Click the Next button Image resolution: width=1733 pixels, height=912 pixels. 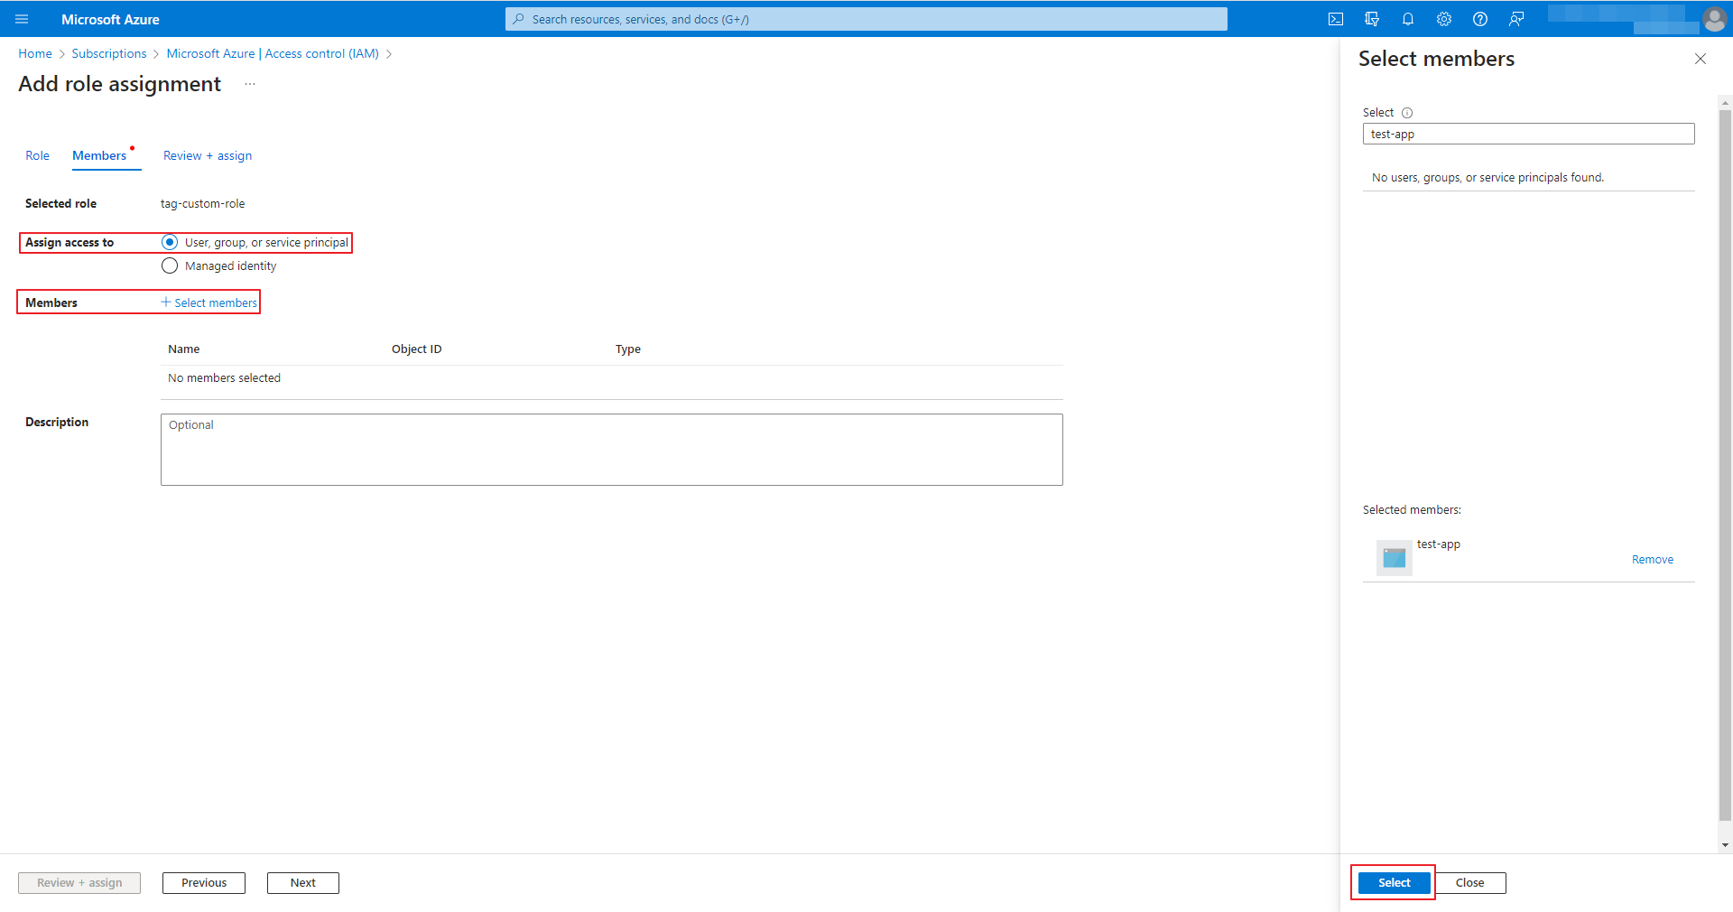302,883
